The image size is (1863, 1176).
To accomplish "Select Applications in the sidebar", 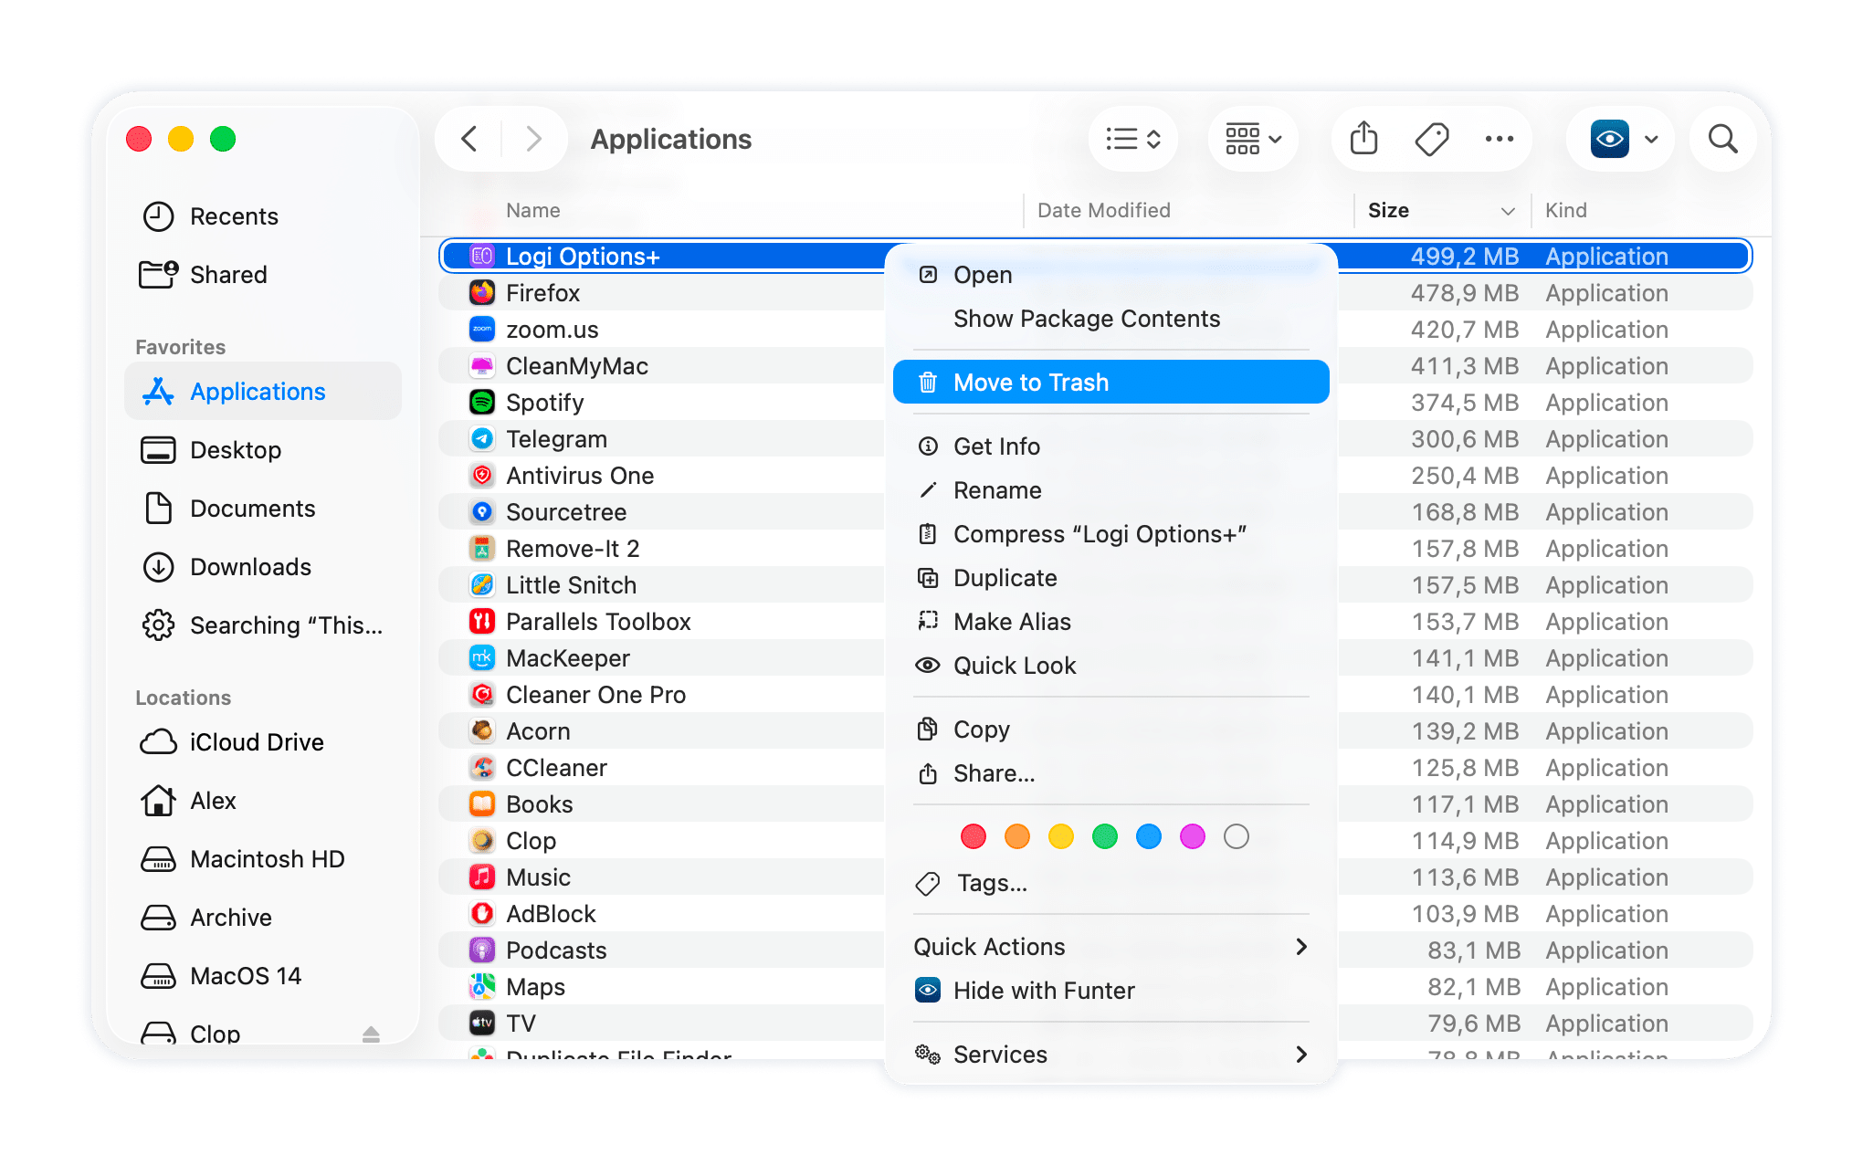I will click(x=257, y=391).
